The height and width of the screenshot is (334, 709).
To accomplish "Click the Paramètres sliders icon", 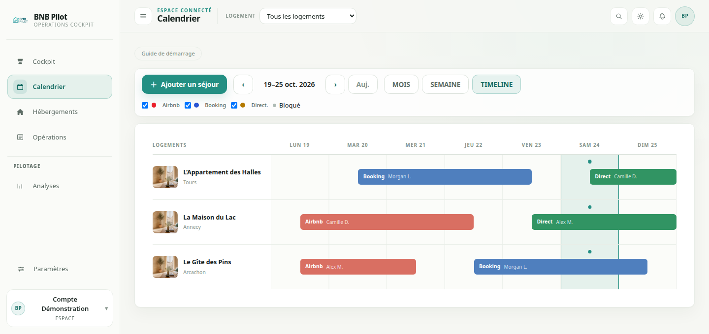I will 21,269.
